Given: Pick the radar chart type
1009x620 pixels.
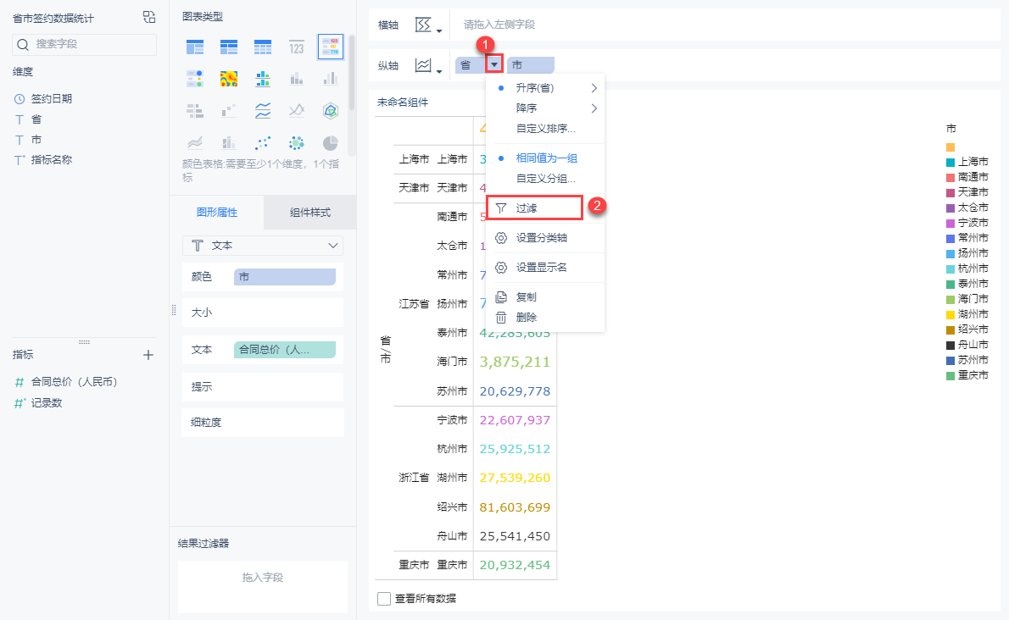Looking at the screenshot, I should point(330,111).
